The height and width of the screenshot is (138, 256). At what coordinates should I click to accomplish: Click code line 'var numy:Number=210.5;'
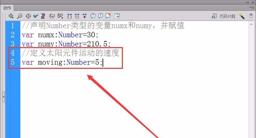pyautogui.click(x=66, y=44)
